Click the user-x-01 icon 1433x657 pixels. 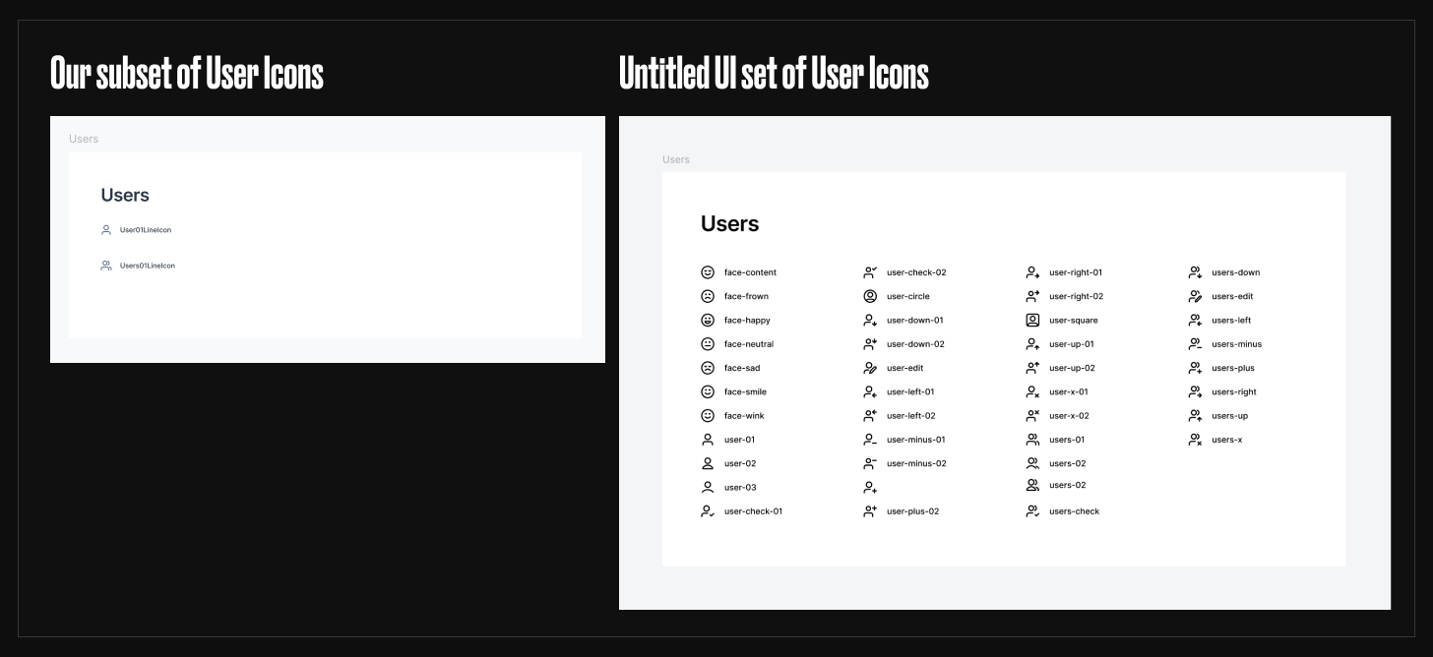[x=1032, y=391]
